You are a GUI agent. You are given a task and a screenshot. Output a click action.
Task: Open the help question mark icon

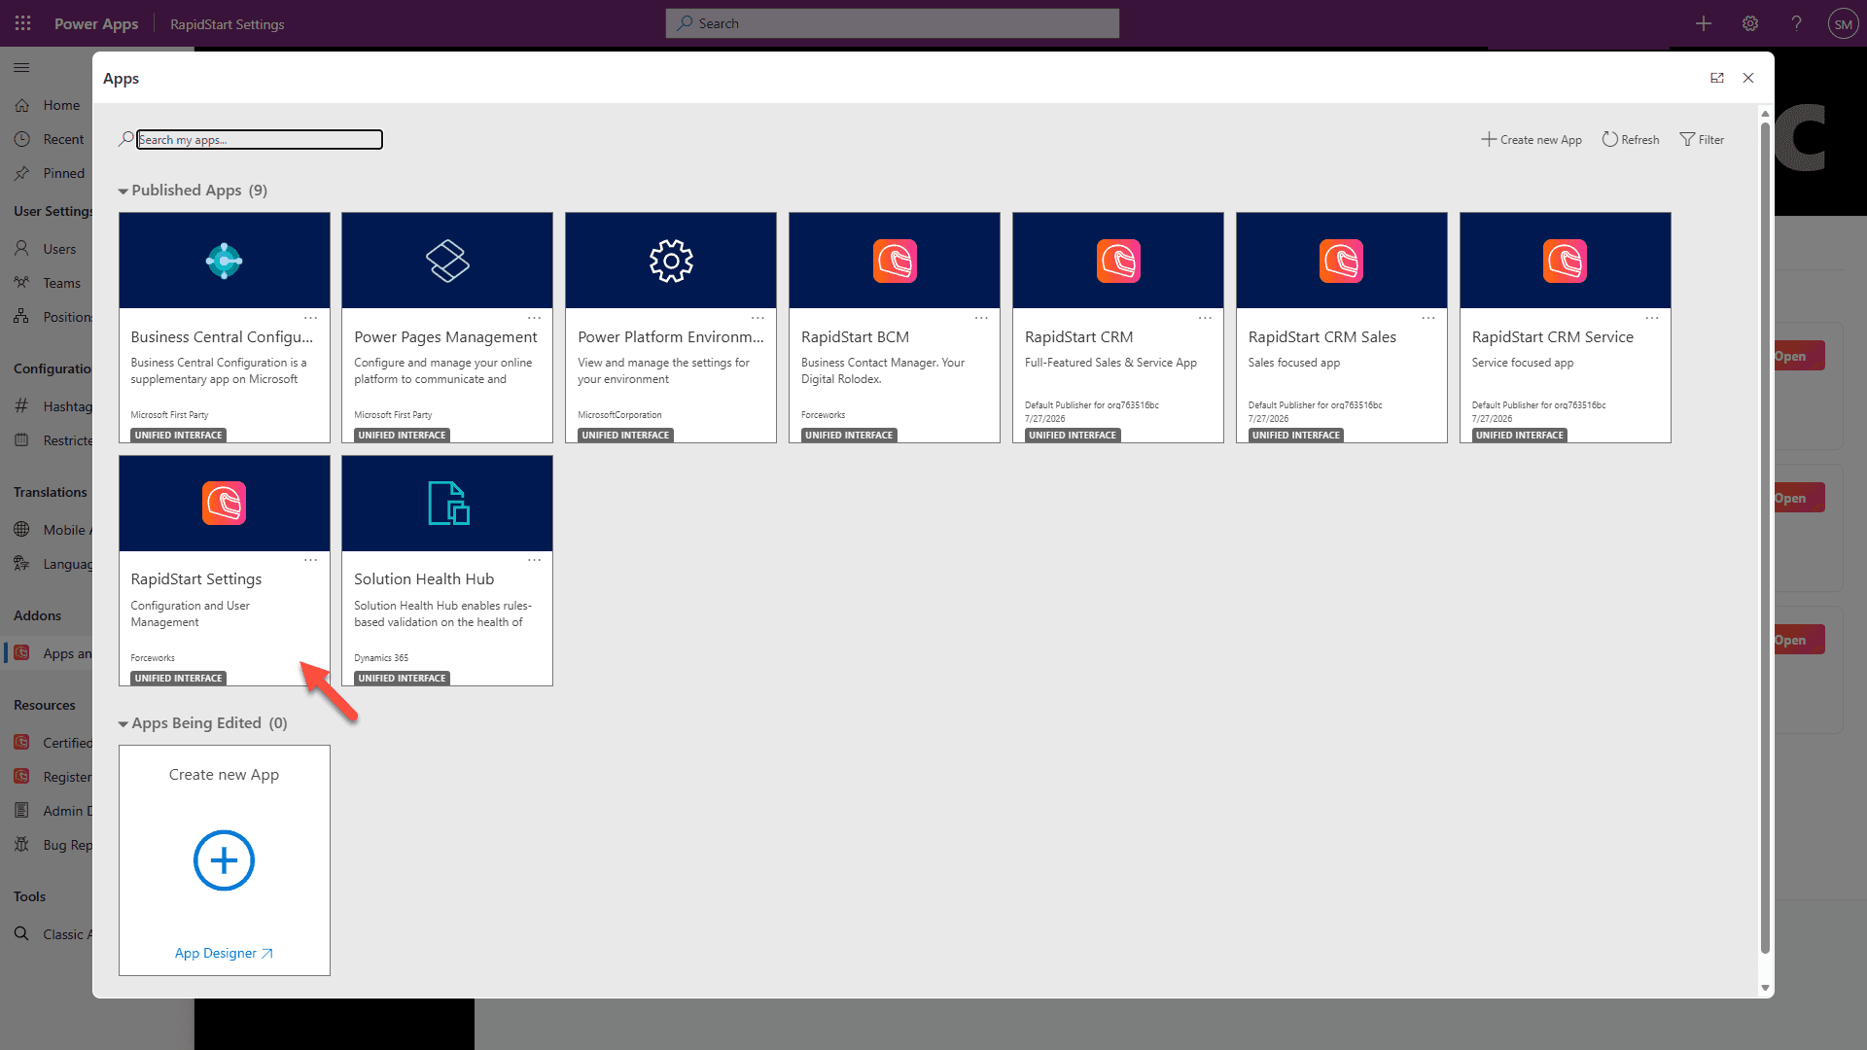[x=1797, y=23]
